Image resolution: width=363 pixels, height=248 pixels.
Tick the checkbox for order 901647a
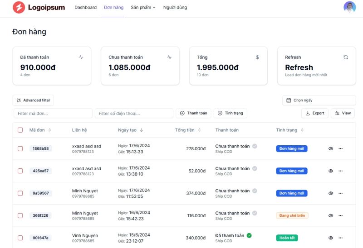point(20,238)
